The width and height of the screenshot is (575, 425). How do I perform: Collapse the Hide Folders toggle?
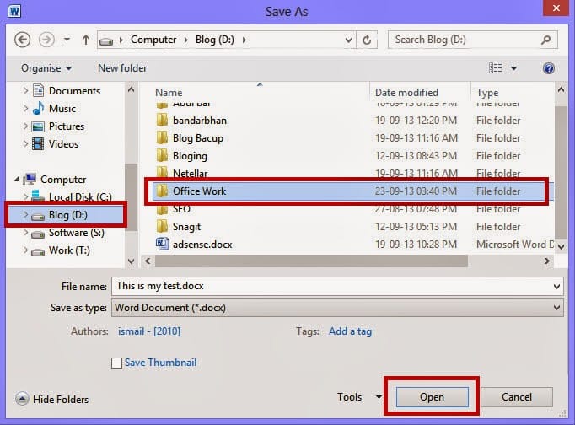(x=22, y=399)
